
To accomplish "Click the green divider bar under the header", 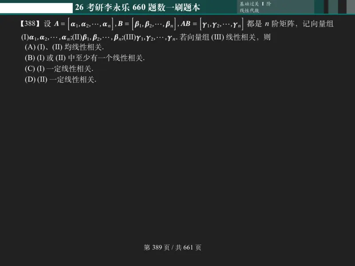I will [177, 15].
